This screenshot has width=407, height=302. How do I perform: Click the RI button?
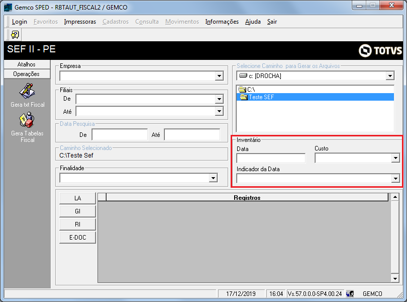point(77,224)
